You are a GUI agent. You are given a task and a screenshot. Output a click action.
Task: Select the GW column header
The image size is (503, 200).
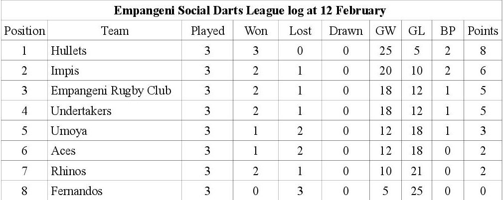[x=385, y=31]
